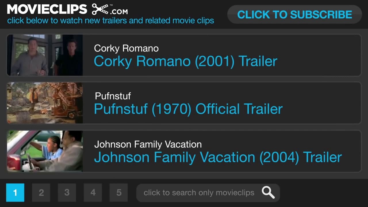Select the white Corky Romano movie title

tap(126, 48)
